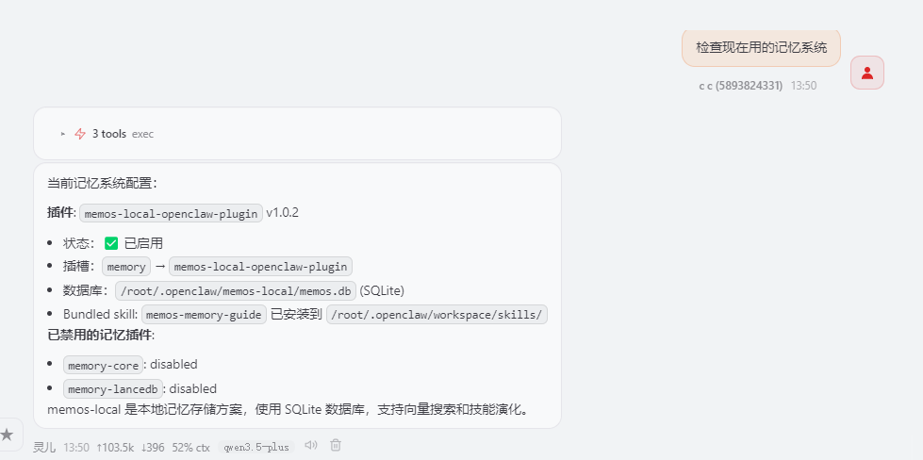Click the 灵儿 assistant name label
This screenshot has height=460, width=923.
pyautogui.click(x=44, y=447)
